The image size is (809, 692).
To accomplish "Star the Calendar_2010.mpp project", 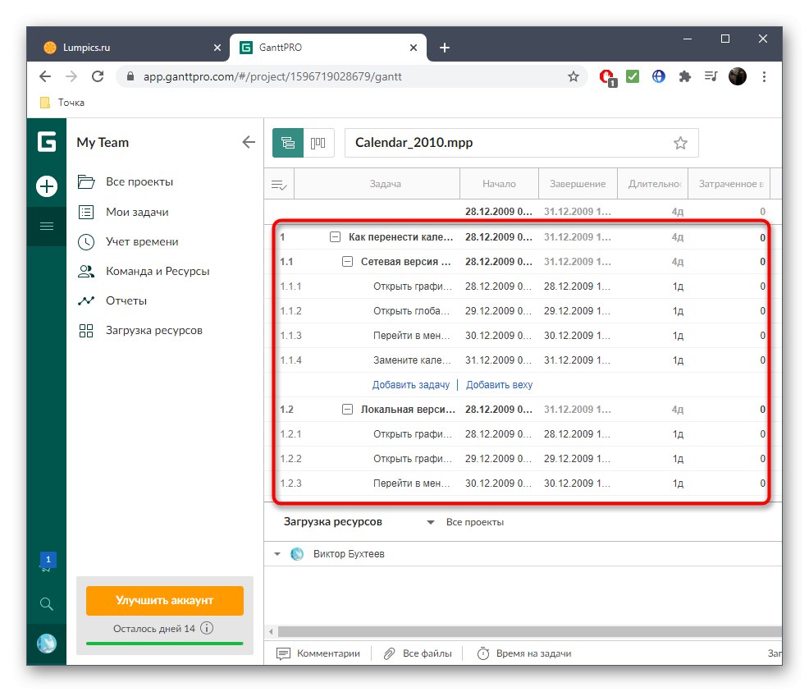I will coord(680,143).
